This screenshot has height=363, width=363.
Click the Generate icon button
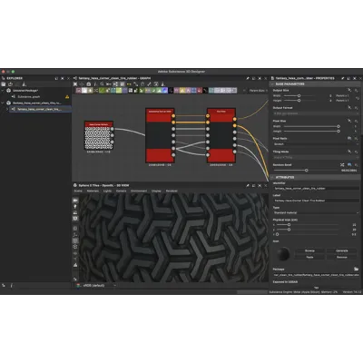click(x=342, y=250)
